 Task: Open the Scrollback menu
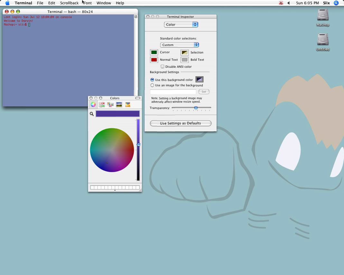[x=69, y=3]
